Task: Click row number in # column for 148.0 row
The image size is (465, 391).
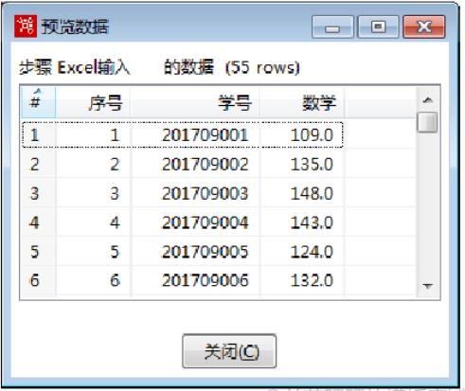Action: pyautogui.click(x=39, y=193)
